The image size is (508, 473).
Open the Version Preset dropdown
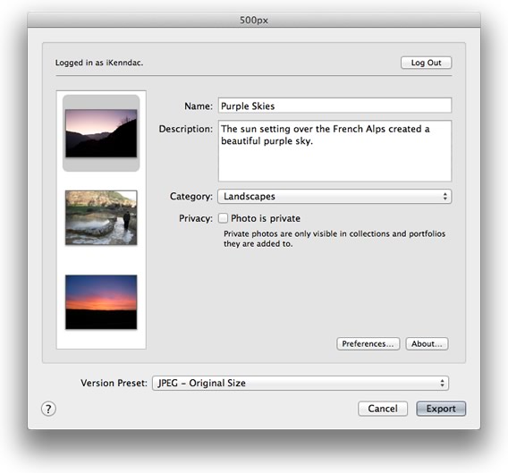pos(301,383)
